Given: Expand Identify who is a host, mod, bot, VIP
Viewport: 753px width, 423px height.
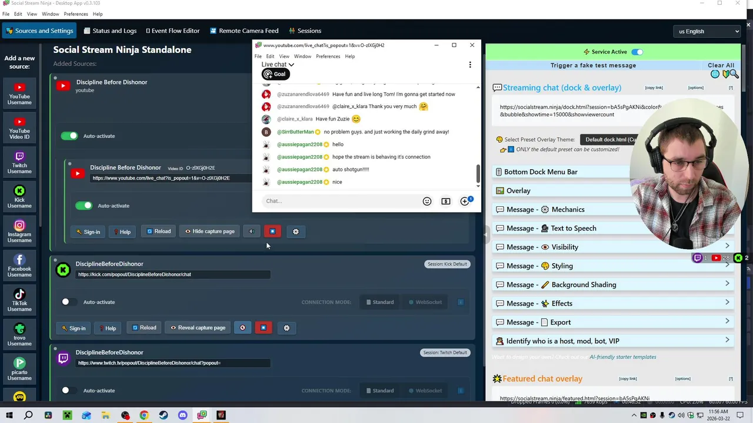Looking at the screenshot, I should [x=612, y=341].
